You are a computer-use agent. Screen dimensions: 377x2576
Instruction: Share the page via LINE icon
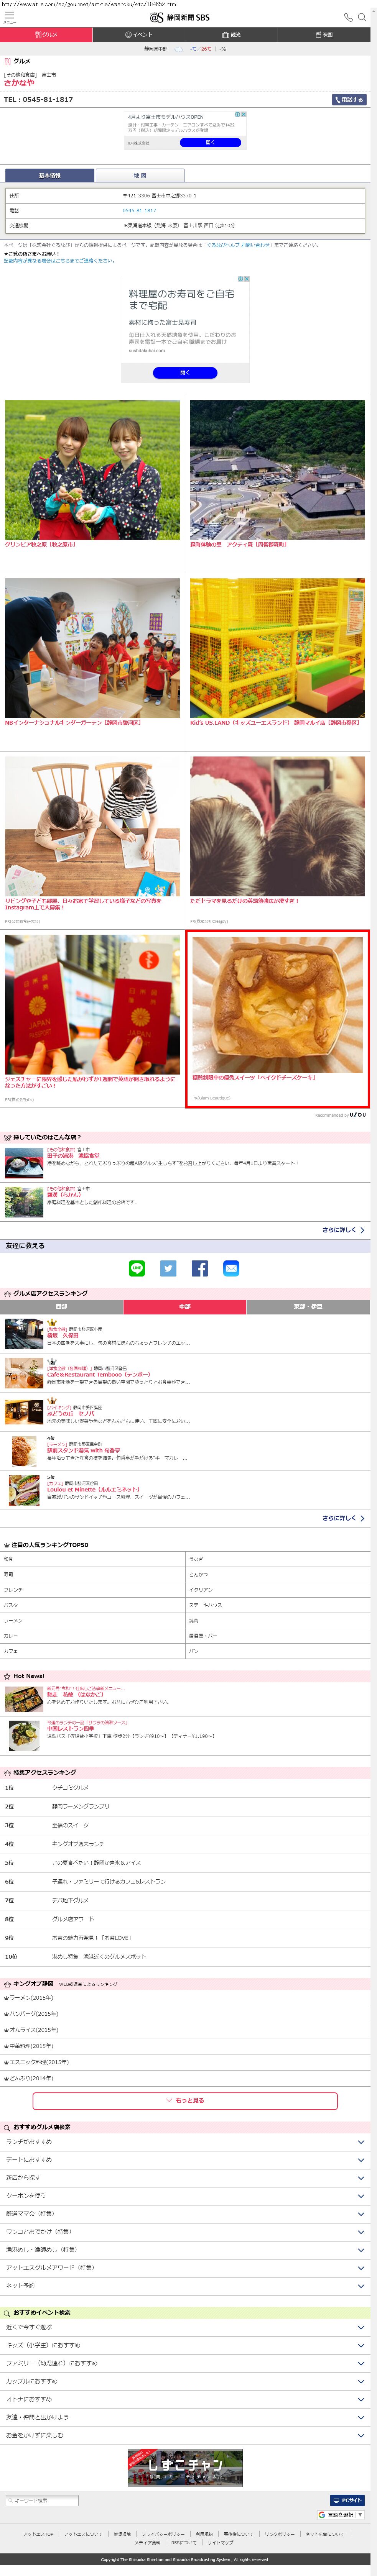(x=137, y=1268)
